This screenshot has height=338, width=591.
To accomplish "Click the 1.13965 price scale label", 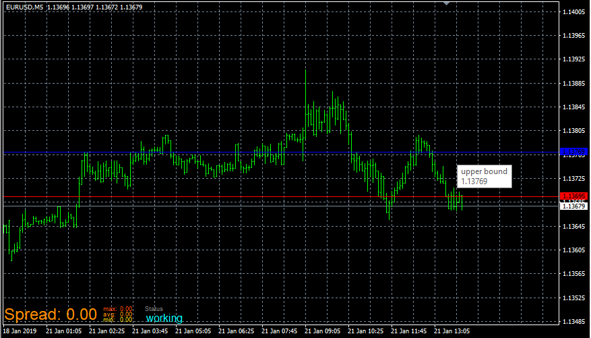I will point(573,36).
